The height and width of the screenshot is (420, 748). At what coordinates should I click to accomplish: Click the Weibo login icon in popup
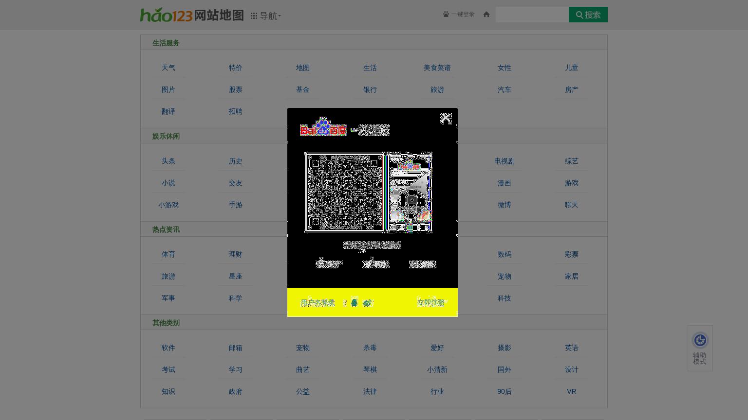click(368, 303)
